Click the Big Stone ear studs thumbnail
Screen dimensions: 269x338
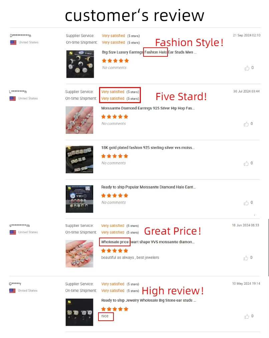[79, 312]
